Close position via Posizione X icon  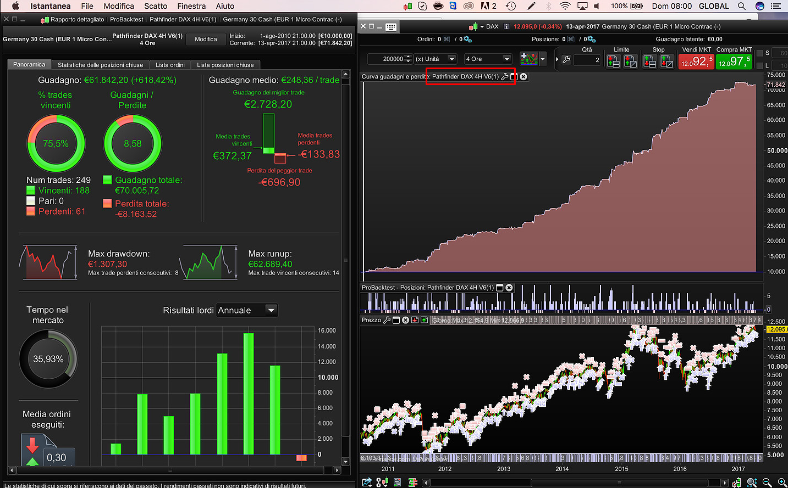(571, 39)
